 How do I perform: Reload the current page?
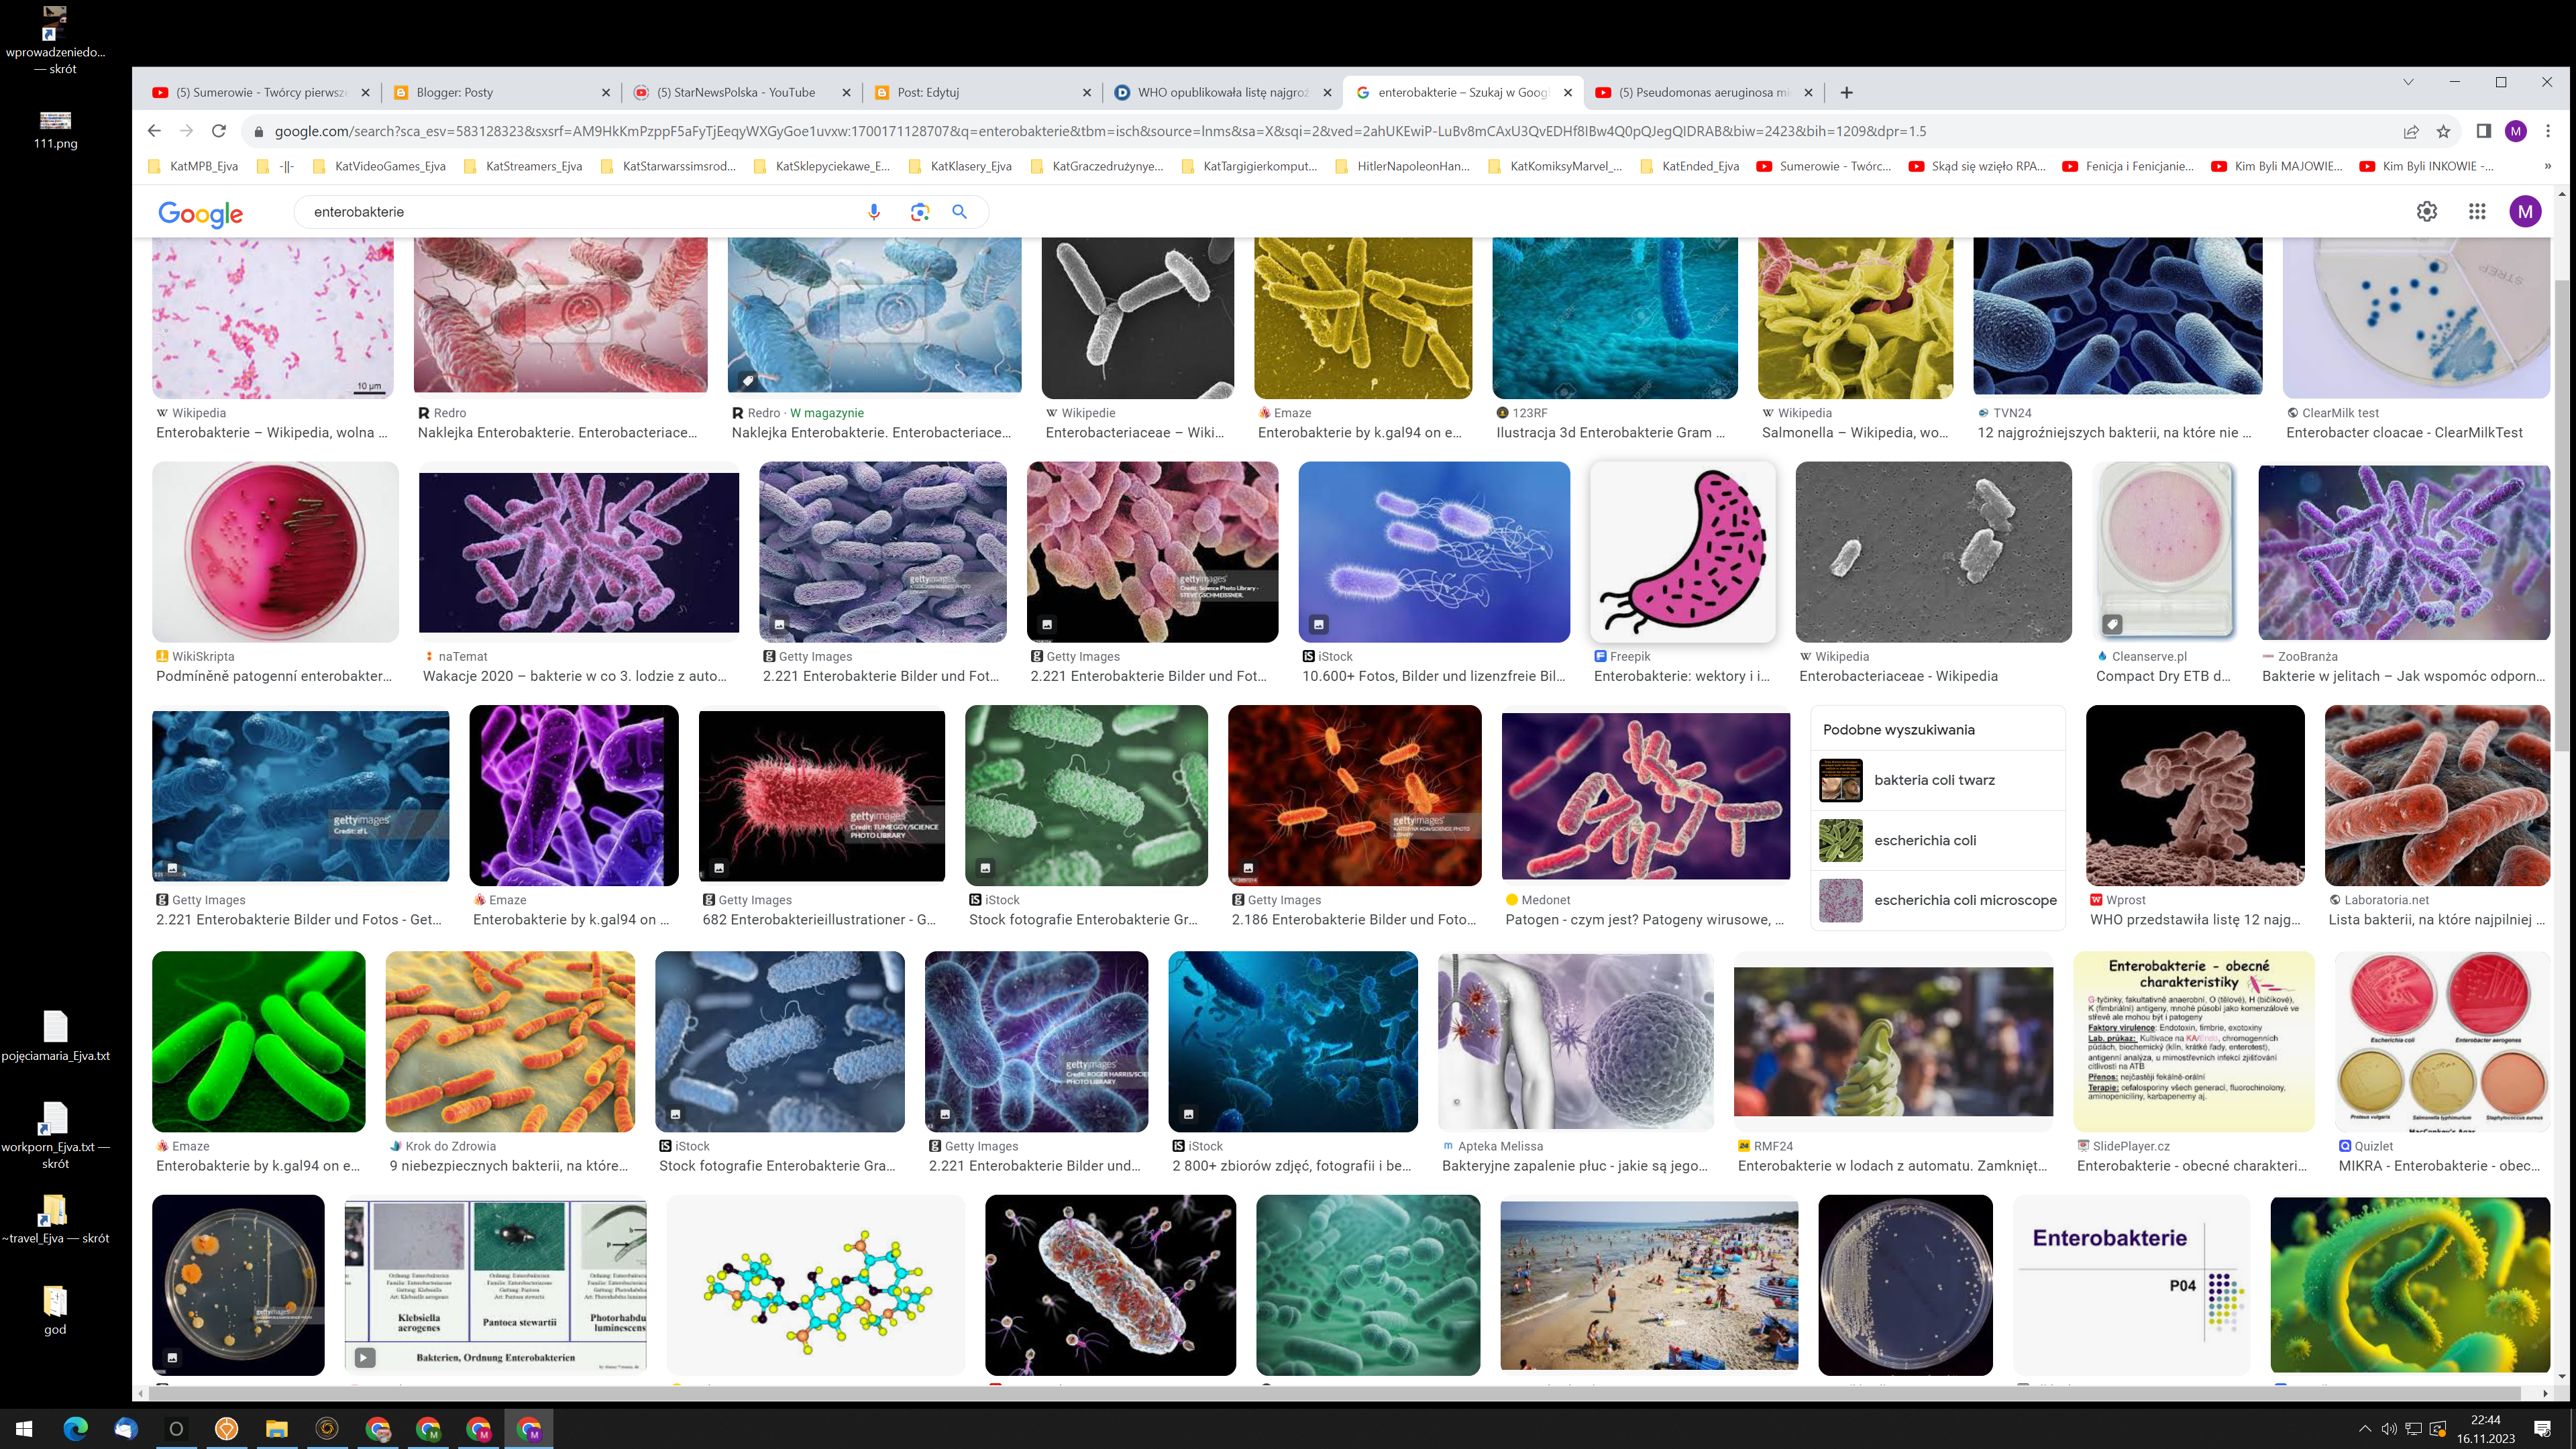coord(219,131)
